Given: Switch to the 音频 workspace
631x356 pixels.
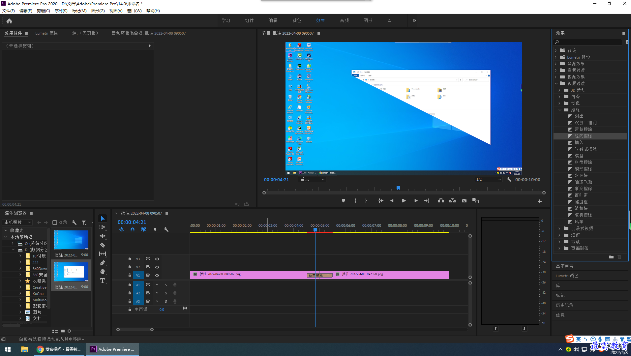Looking at the screenshot, I should click(344, 20).
